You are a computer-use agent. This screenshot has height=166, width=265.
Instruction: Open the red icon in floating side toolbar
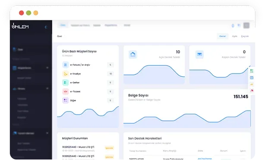coord(252,91)
